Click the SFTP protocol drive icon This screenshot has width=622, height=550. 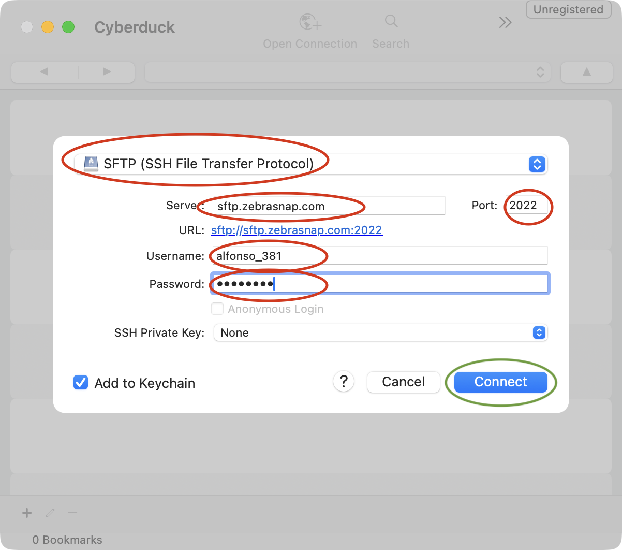click(x=91, y=164)
